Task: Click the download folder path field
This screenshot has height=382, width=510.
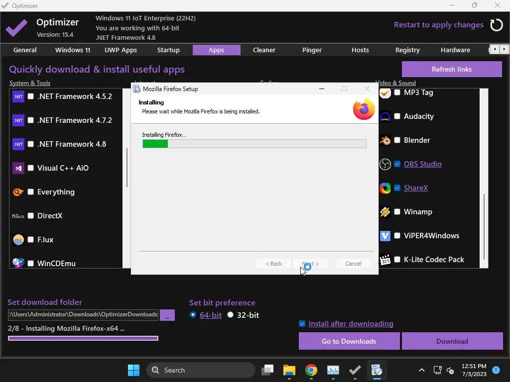Action: tap(83, 314)
